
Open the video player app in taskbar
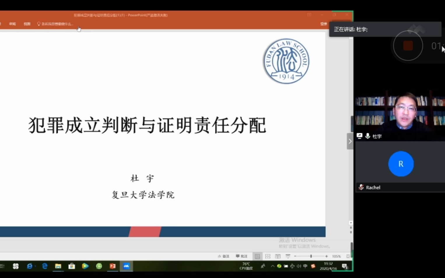(x=85, y=266)
